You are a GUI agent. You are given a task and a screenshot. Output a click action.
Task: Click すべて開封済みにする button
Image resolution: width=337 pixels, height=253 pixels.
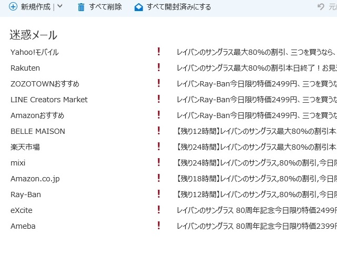(179, 7)
